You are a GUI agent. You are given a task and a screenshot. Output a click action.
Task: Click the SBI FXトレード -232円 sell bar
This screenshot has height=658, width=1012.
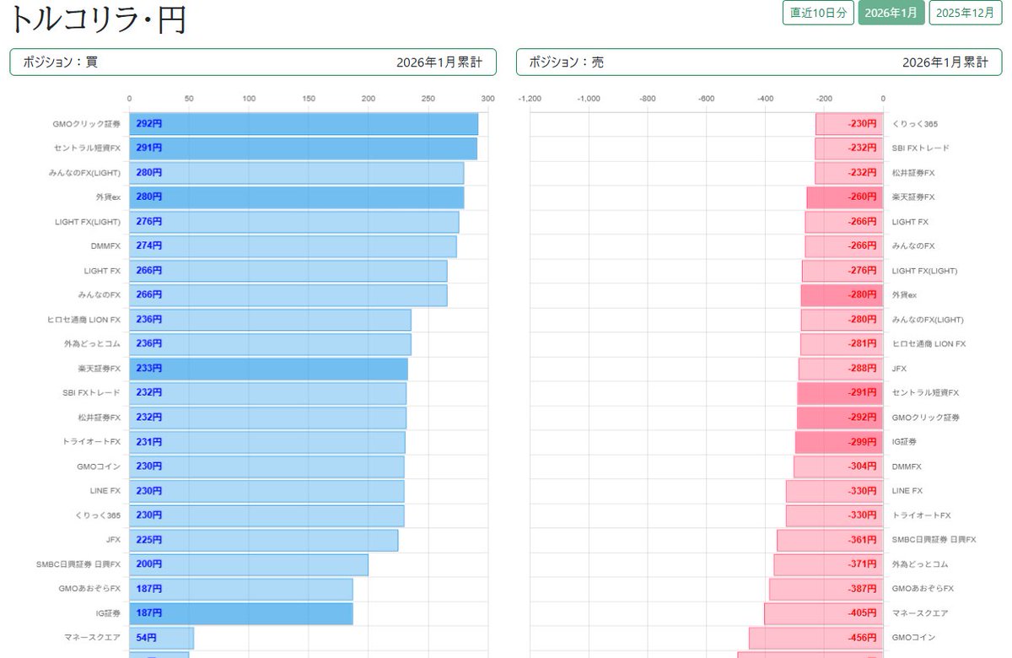[x=849, y=148]
